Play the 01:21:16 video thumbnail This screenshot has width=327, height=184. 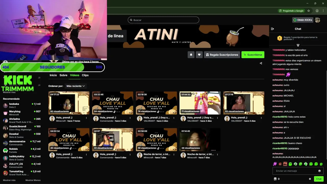244,103
